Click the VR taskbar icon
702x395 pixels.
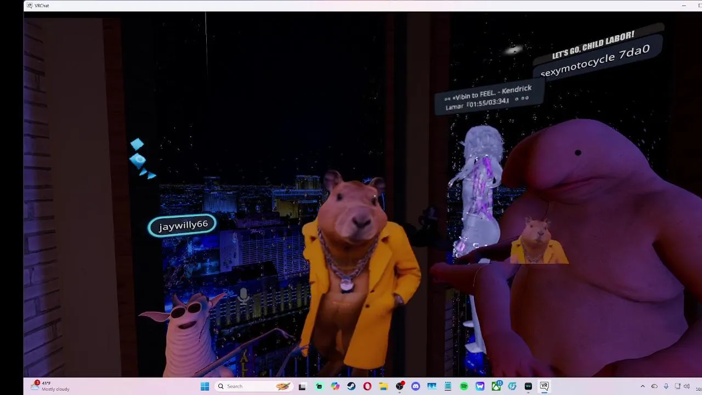[x=544, y=386]
